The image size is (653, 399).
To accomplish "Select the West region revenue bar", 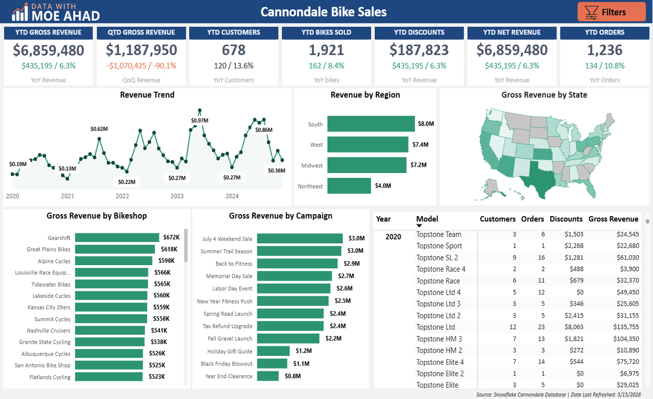I will coord(368,144).
